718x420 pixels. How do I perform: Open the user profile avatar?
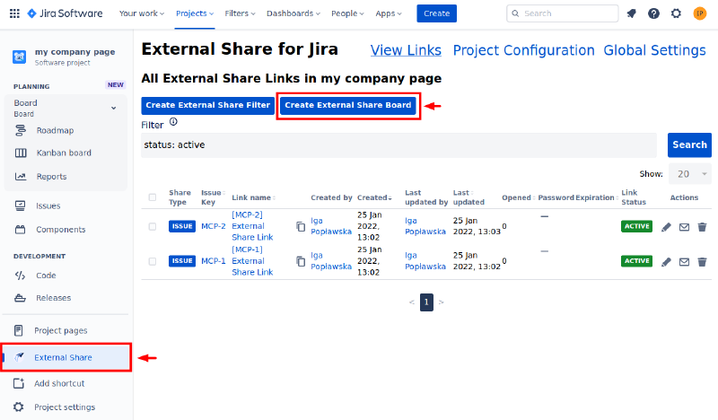(700, 13)
